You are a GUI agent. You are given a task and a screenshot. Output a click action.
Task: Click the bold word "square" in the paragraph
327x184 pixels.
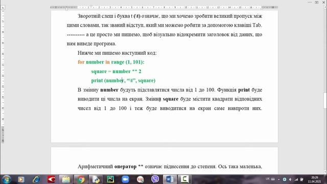171,99
